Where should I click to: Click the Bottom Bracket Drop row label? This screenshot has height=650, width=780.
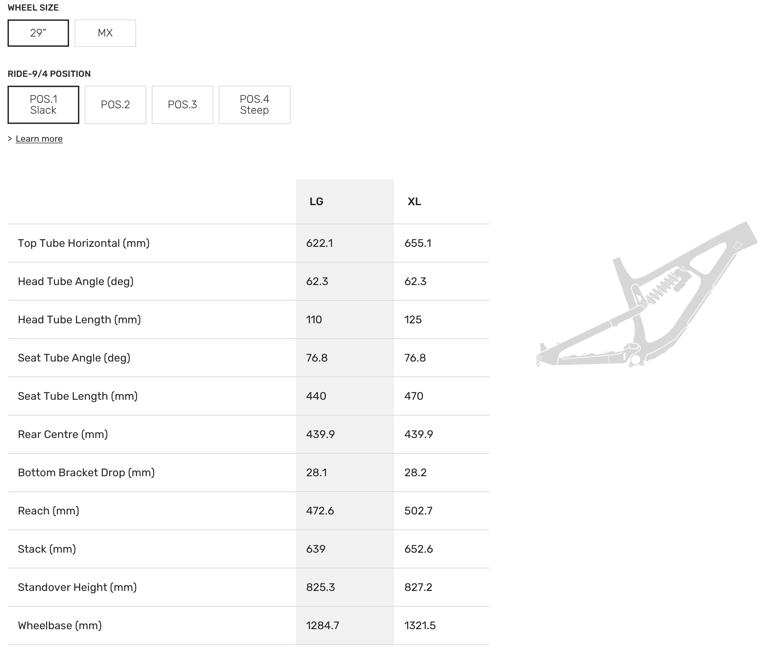click(86, 473)
